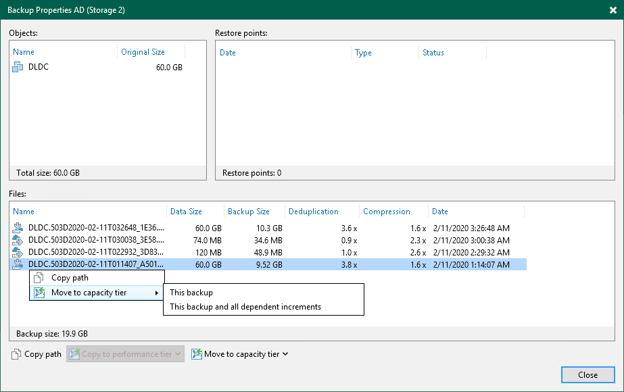Click the Copy path icon on the bottom toolbar
The height and width of the screenshot is (392, 624).
click(15, 353)
